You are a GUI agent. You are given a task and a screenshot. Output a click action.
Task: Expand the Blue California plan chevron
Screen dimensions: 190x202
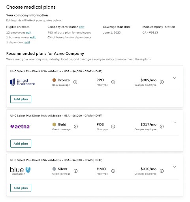175,167
